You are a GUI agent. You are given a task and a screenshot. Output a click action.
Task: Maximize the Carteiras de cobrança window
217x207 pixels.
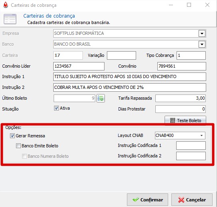click(x=189, y=5)
